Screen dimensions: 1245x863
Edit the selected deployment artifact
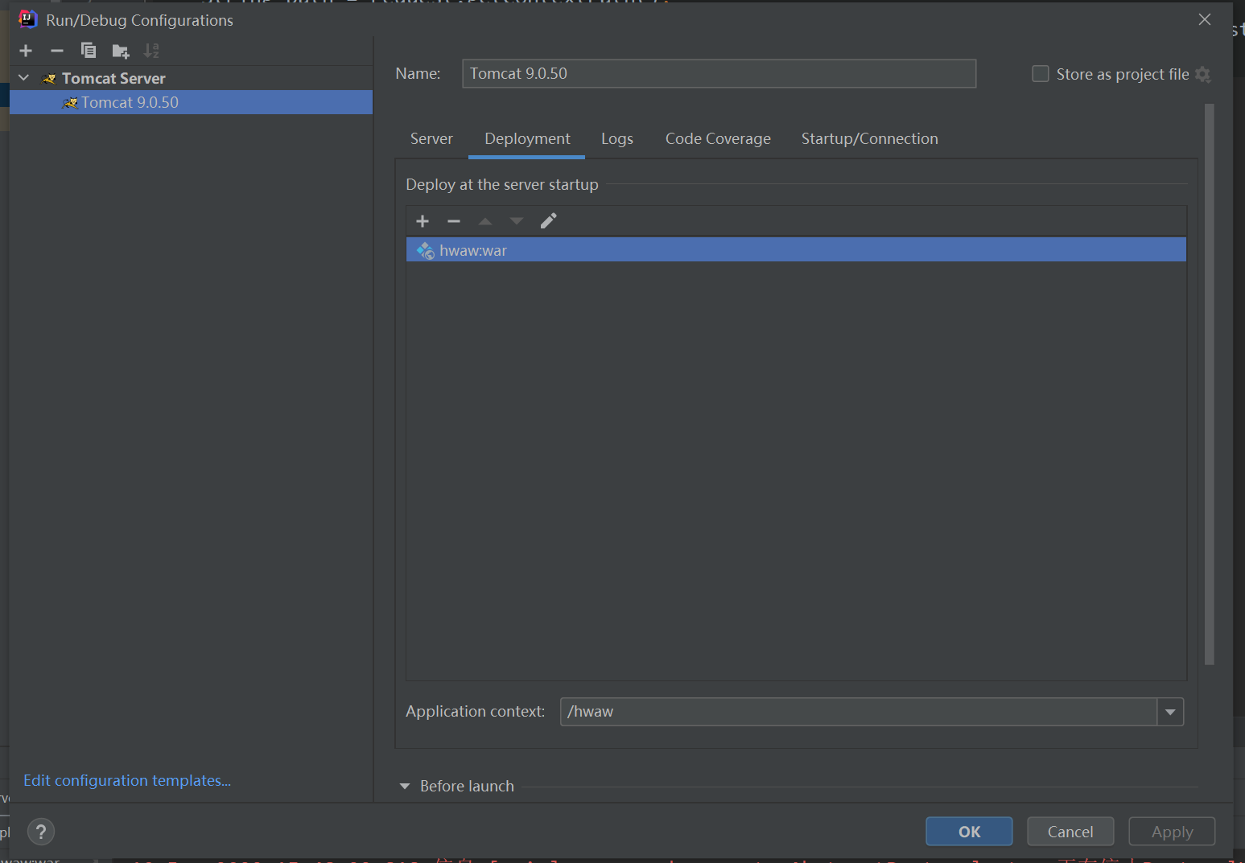(x=548, y=221)
